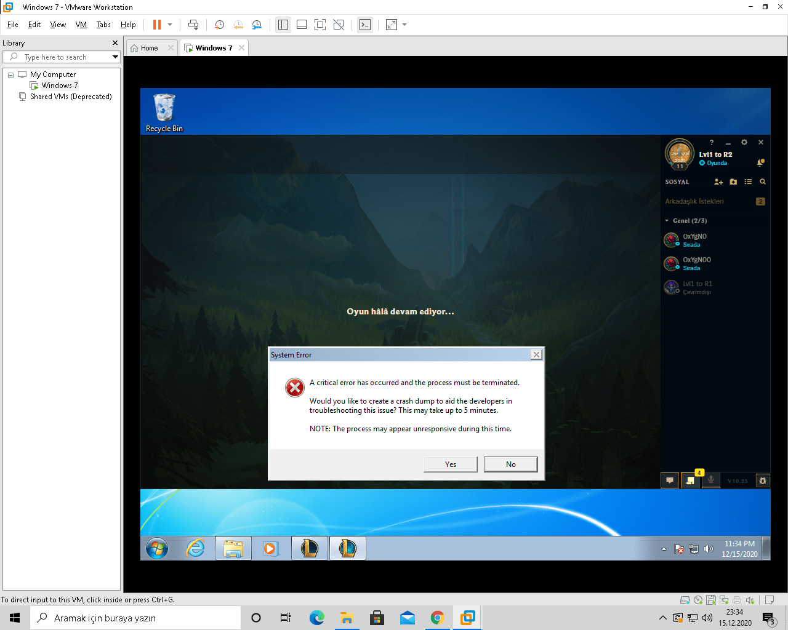Click the stretch guest display icon
The width and height of the screenshot is (788, 630).
tap(392, 25)
